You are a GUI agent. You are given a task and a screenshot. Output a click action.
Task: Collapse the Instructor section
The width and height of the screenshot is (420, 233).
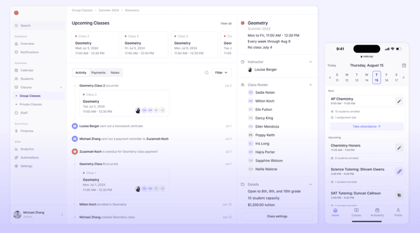311,62
